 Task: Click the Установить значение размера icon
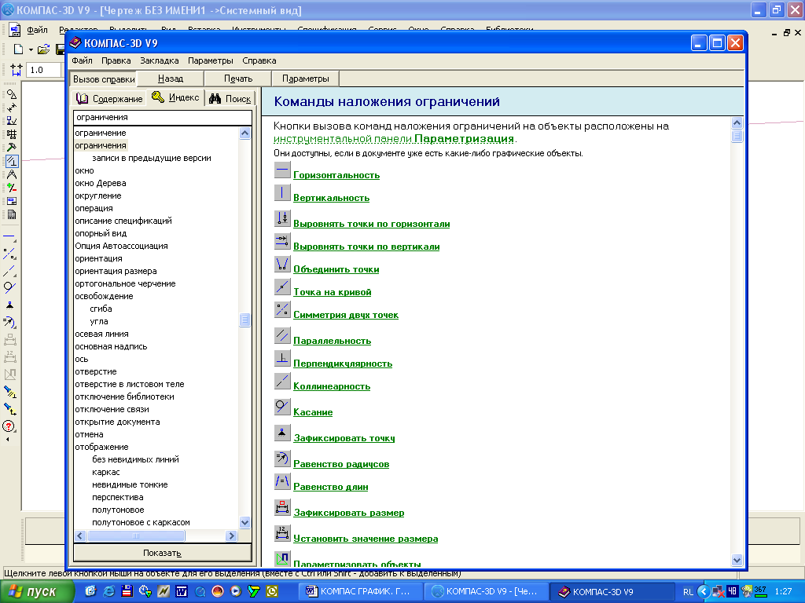point(282,533)
